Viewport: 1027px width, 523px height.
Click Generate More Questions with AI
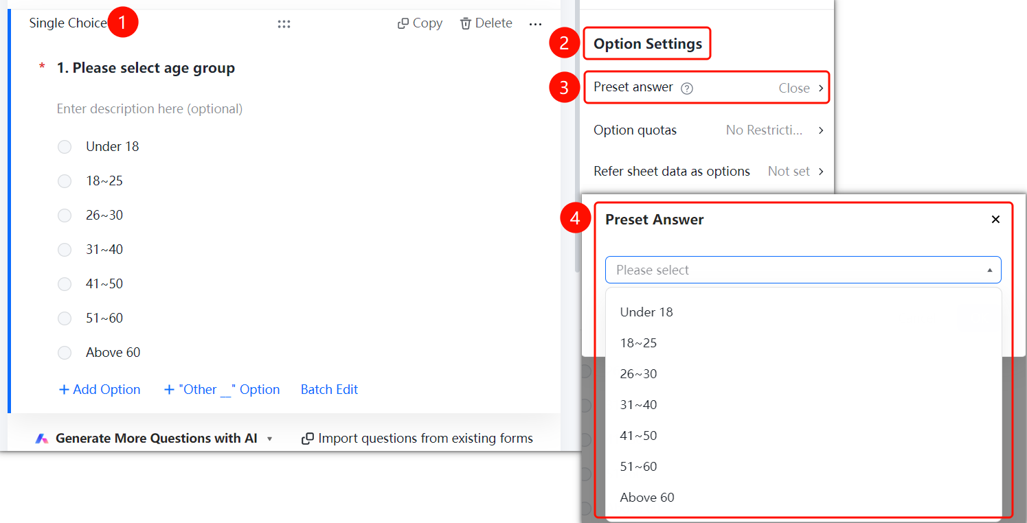157,439
